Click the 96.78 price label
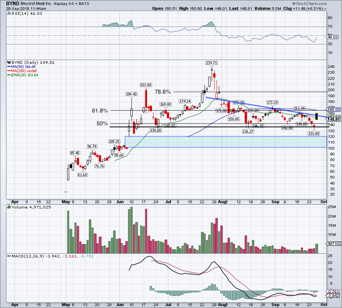Viewport: 342px width, 308px height. (x=92, y=146)
